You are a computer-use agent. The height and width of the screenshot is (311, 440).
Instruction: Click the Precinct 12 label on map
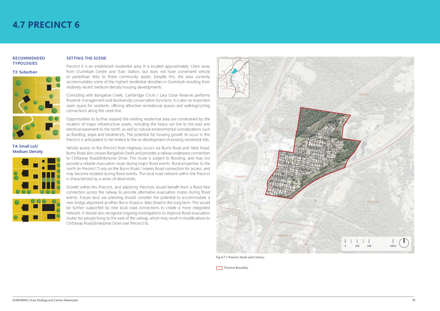285,235
